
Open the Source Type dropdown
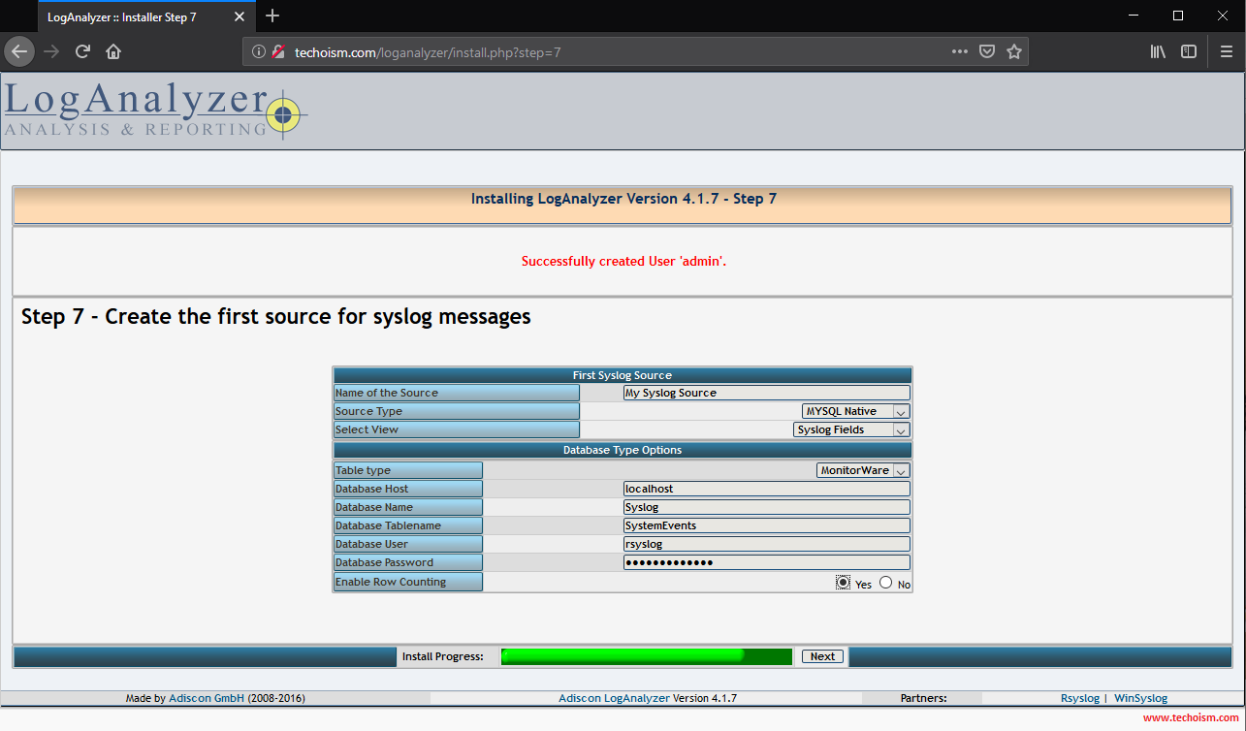click(x=856, y=411)
